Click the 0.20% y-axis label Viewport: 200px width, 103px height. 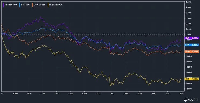[189, 29]
